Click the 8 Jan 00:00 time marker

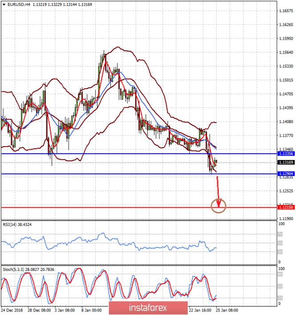tap(92, 310)
